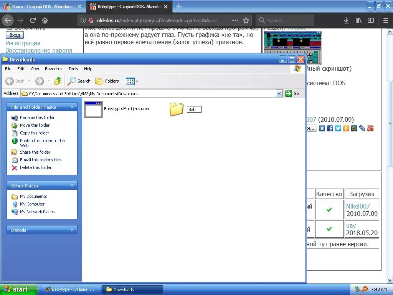Viewport: 393px width, 295px height.
Task: Click the Windows start button
Action: click(18, 289)
